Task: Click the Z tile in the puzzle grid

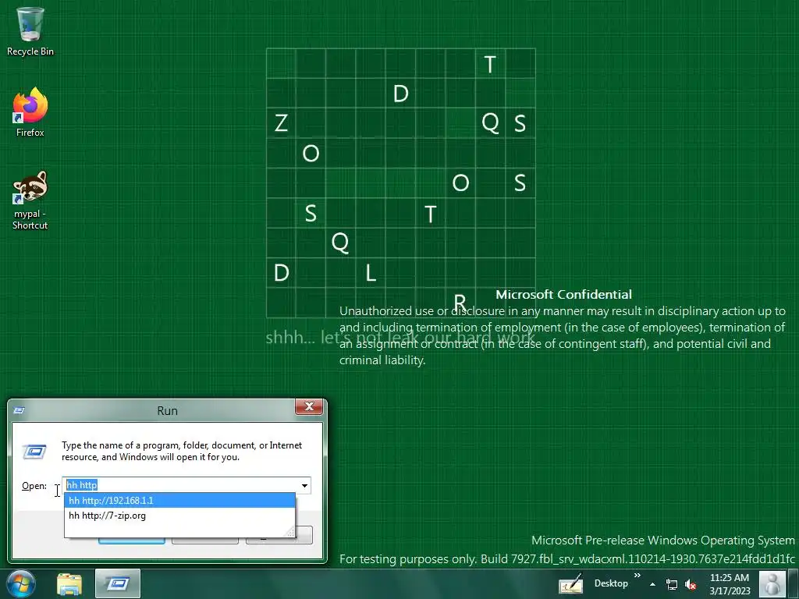Action: pyautogui.click(x=281, y=122)
